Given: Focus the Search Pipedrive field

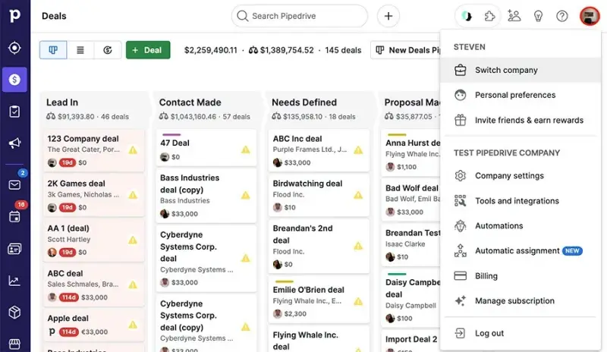Looking at the screenshot, I should coord(299,16).
